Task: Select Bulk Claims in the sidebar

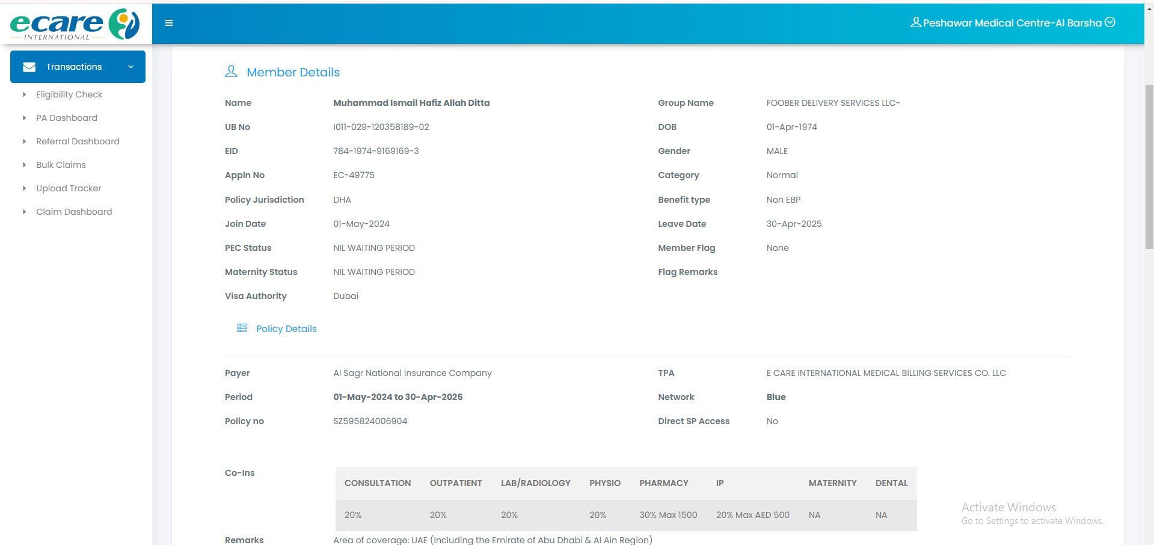Action: click(61, 165)
